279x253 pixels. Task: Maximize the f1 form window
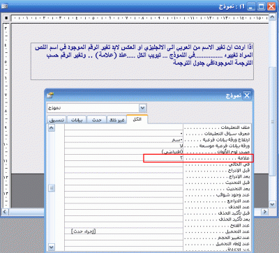261,6
